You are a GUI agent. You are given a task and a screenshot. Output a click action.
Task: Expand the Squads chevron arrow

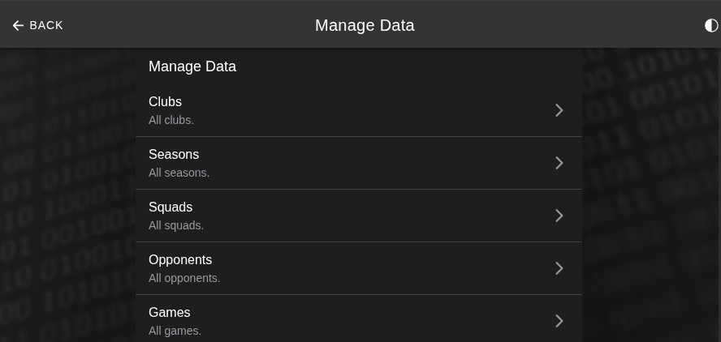559,216
